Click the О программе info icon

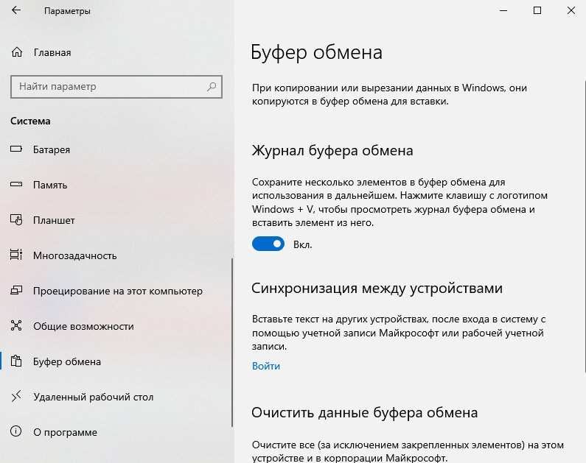tap(16, 431)
